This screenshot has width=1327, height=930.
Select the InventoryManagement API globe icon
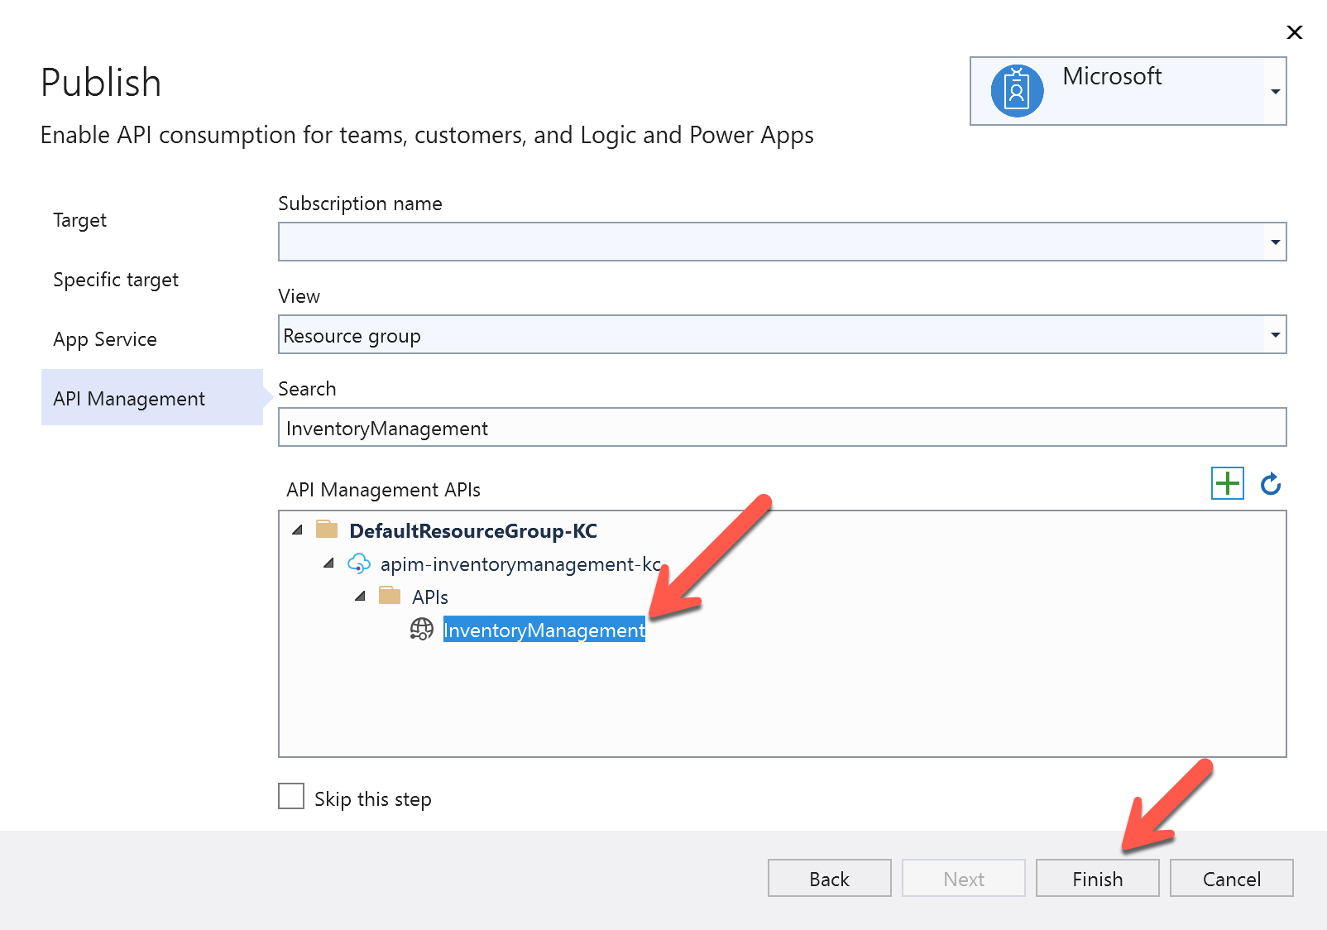422,629
